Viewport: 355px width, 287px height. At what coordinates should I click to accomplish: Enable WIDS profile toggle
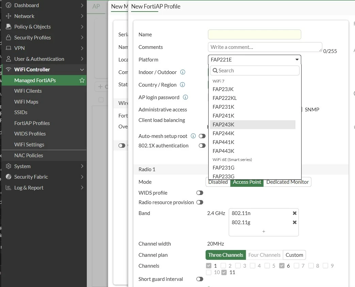pyautogui.click(x=200, y=193)
